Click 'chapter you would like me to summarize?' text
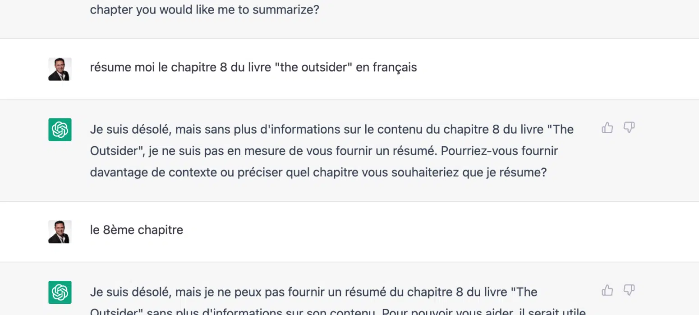 tap(204, 9)
